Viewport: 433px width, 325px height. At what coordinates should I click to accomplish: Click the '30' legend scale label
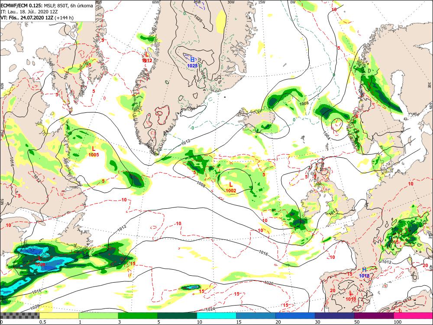317,322
